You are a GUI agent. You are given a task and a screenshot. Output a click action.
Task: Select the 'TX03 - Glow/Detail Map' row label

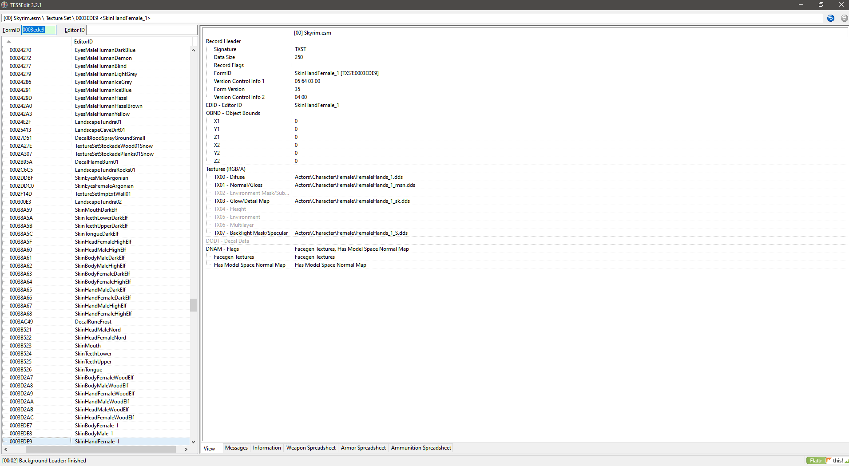coord(242,201)
